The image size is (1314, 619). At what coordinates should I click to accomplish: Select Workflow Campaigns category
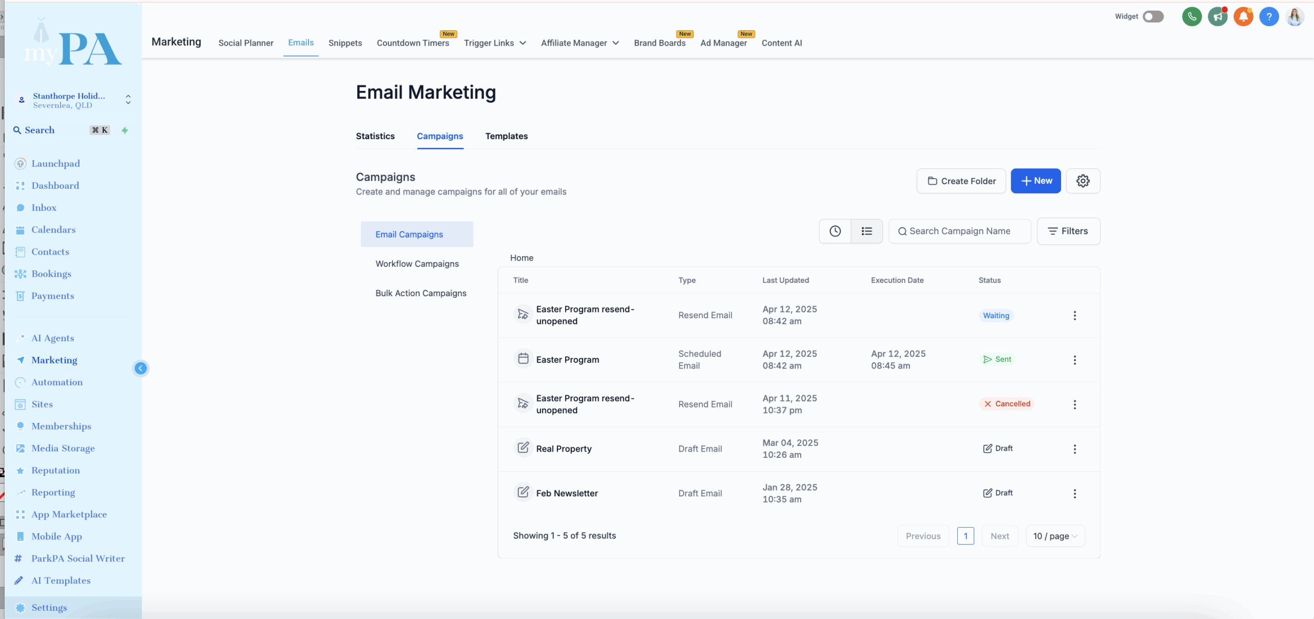click(417, 264)
